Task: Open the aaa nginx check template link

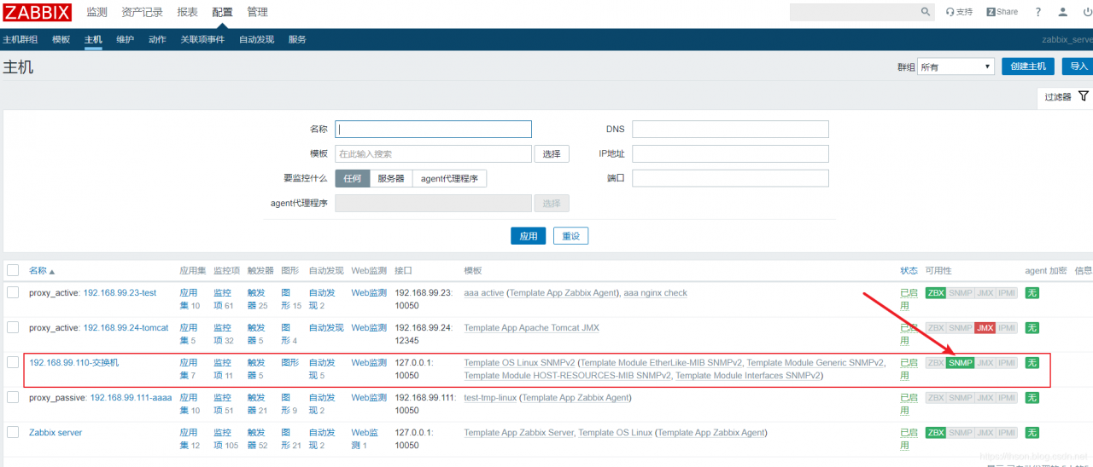Action: click(x=655, y=292)
